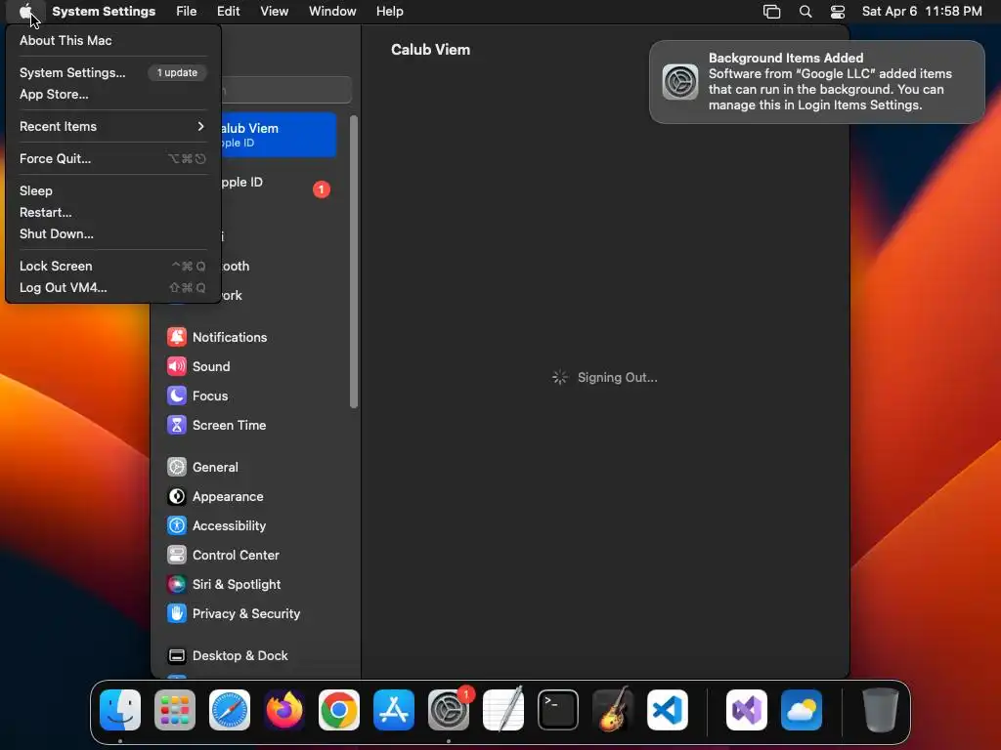1001x750 pixels.
Task: Click the Sound speaker icon in sidebar
Action: click(x=177, y=366)
